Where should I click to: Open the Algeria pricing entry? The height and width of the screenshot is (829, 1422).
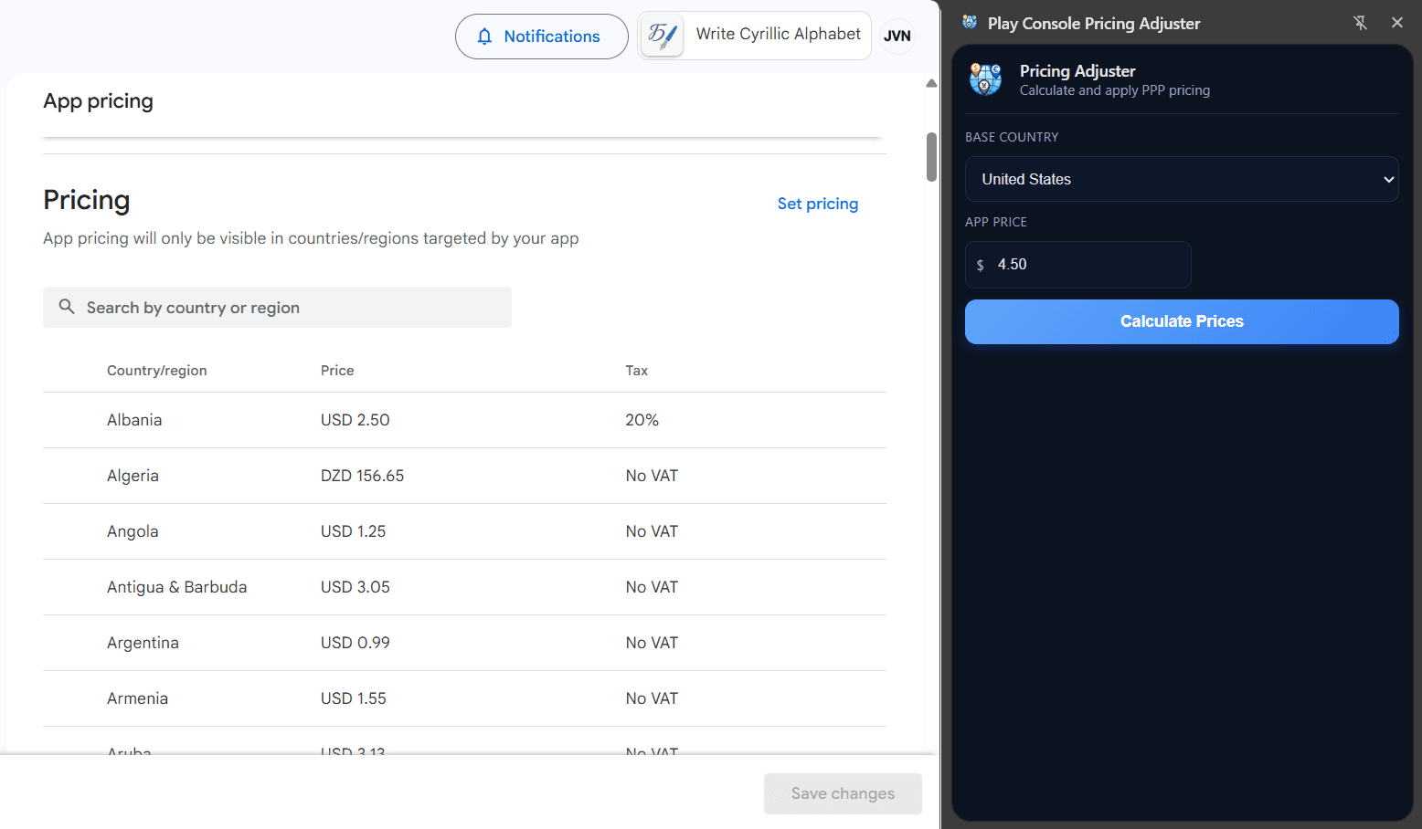click(x=133, y=475)
